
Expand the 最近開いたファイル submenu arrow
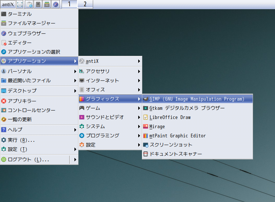(75, 81)
